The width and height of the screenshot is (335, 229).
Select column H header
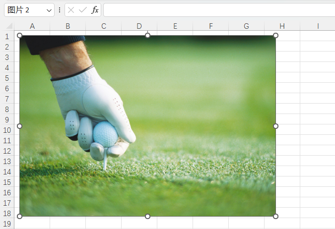(x=282, y=26)
